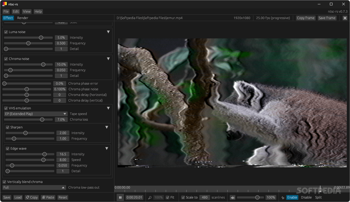Collapse the Edge wave section
The height and width of the screenshot is (202, 350).
click(x=107, y=148)
